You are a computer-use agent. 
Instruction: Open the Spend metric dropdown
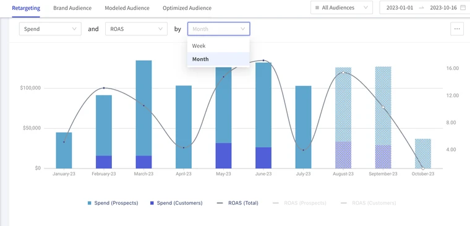click(x=50, y=29)
